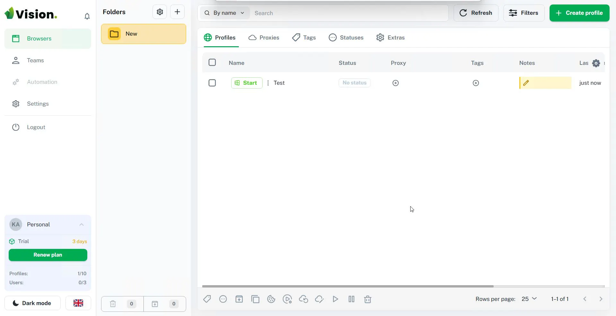The height and width of the screenshot is (316, 616).
Task: Open the 'By name' search type dropdown
Action: pyautogui.click(x=225, y=13)
